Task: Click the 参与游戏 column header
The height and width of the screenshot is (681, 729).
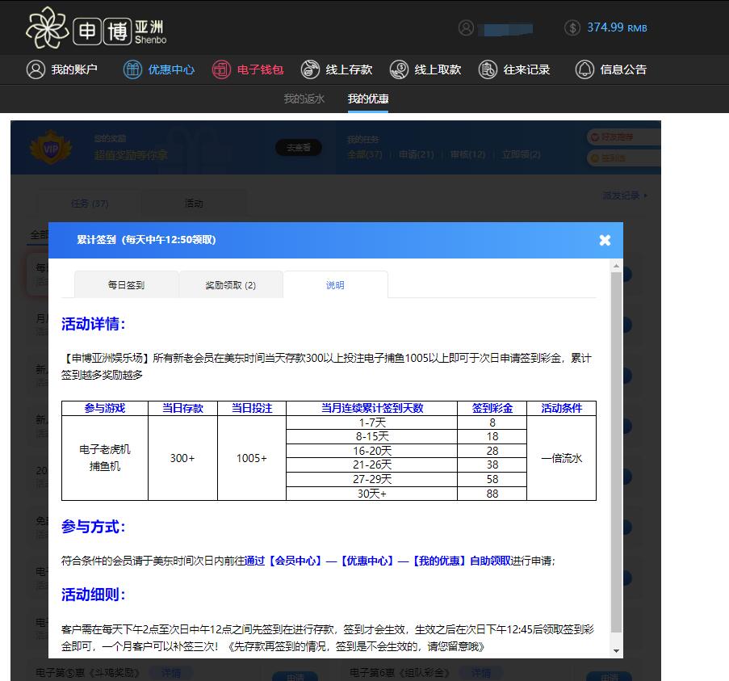Action: coord(105,408)
